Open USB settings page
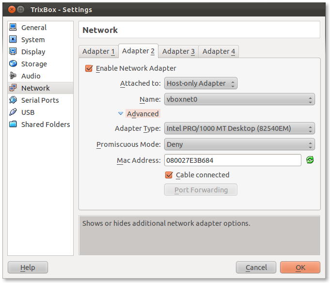Image resolution: width=330 pixels, height=283 pixels. click(40, 112)
